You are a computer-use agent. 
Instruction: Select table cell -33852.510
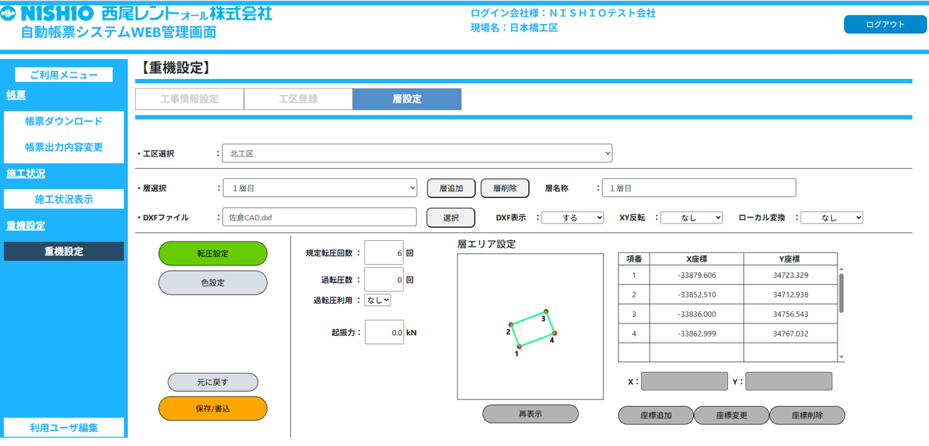[x=697, y=295]
